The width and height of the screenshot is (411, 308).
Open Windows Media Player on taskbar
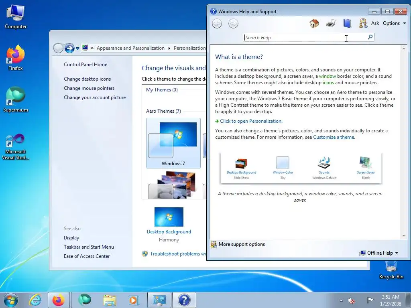133,300
